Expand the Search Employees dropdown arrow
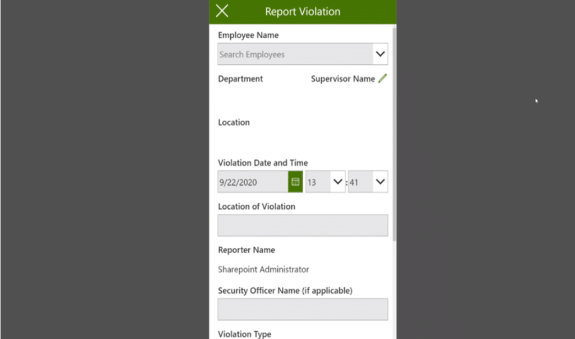575x339 pixels. point(380,54)
